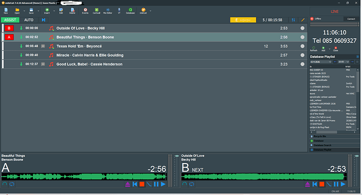Click the orange pencil edit icon
This screenshot has height=195, width=362.
click(303, 20)
